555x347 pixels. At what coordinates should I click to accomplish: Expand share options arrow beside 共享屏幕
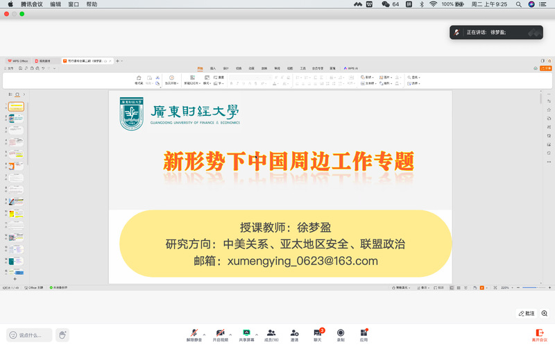click(255, 334)
